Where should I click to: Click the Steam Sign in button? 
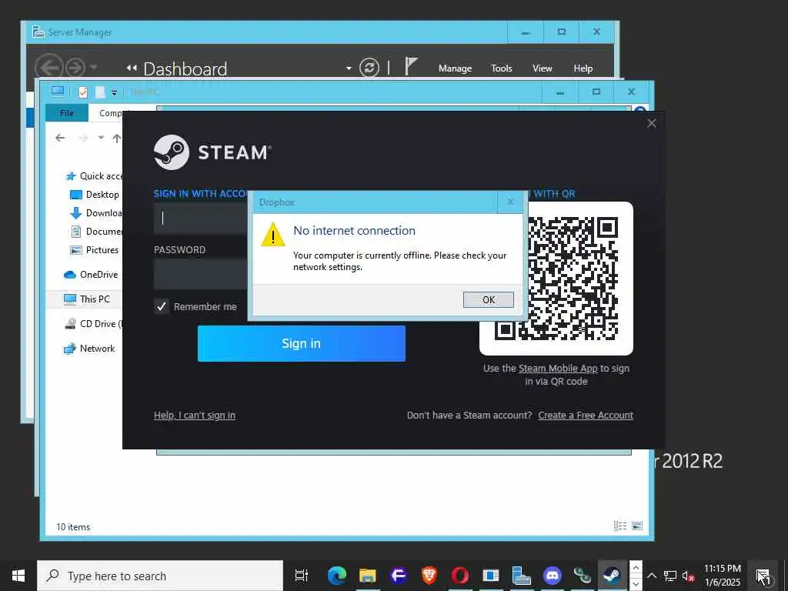pos(301,343)
